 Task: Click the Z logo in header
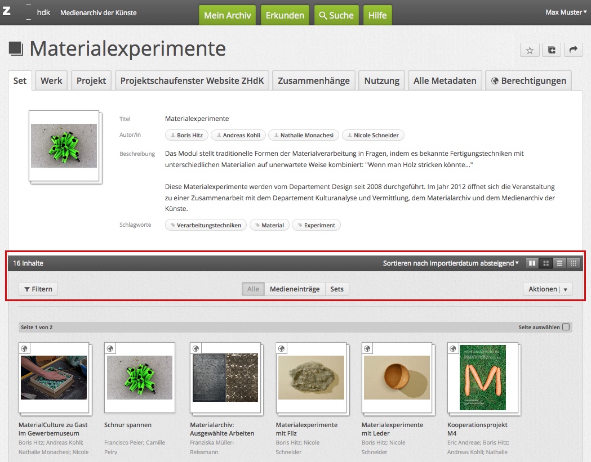click(7, 12)
